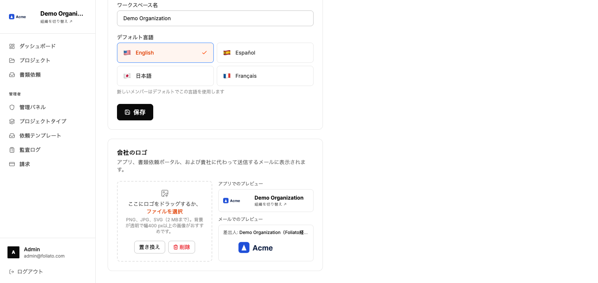
Task: Click the プロジェクトタイプ layers icon
Action: click(12, 121)
